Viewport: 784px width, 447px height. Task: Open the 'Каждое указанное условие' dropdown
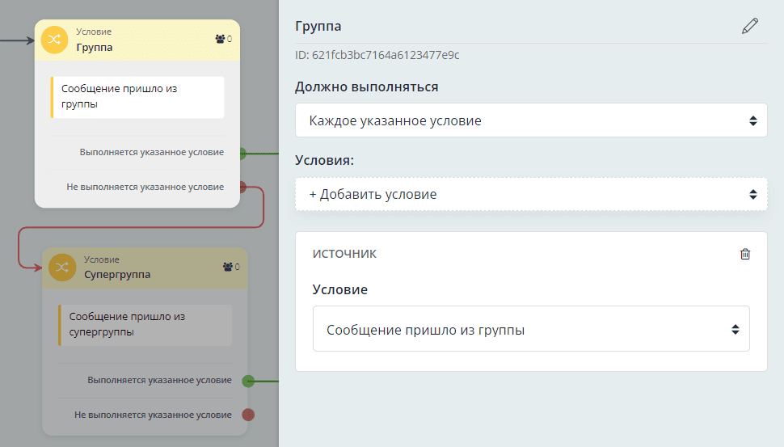[531, 120]
